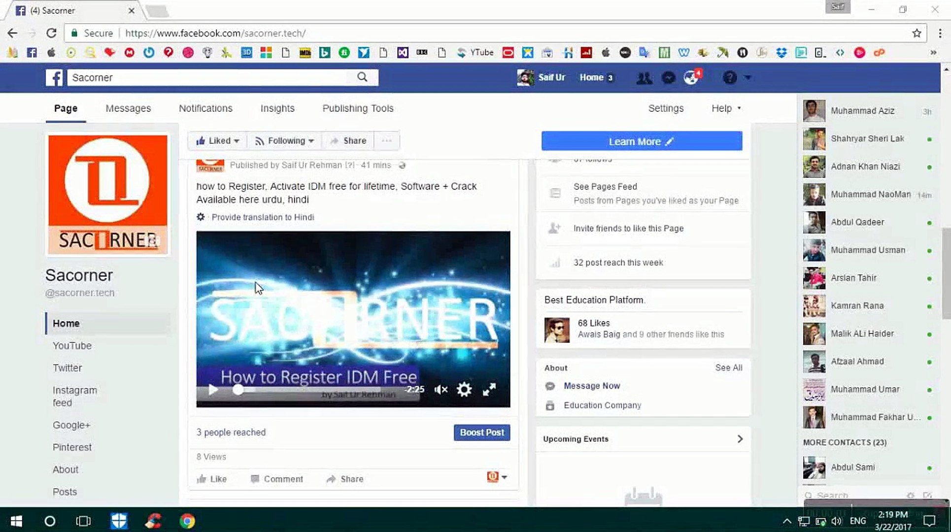Open the Windows Start menu

click(x=16, y=521)
